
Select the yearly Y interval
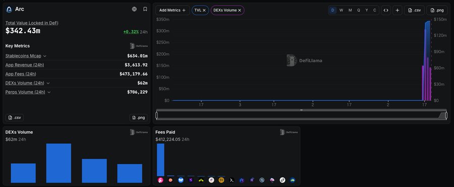point(367,11)
